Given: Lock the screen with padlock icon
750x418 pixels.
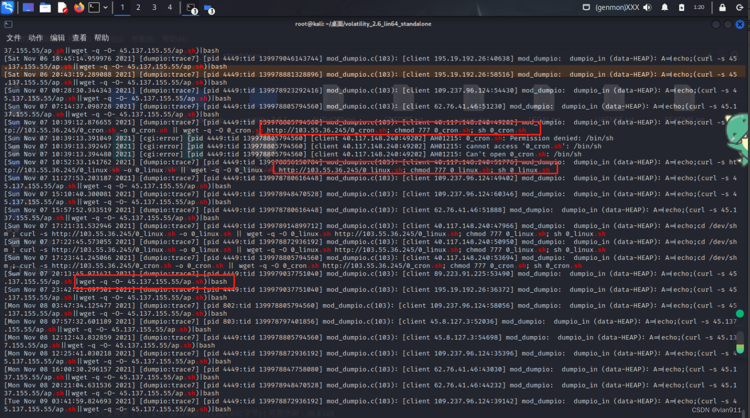Looking at the screenshot, I should click(x=722, y=7).
